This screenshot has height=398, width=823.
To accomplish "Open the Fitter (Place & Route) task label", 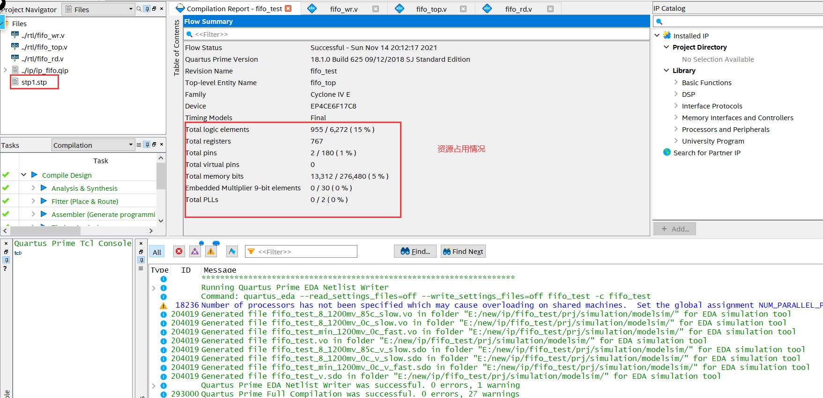I will coord(85,202).
